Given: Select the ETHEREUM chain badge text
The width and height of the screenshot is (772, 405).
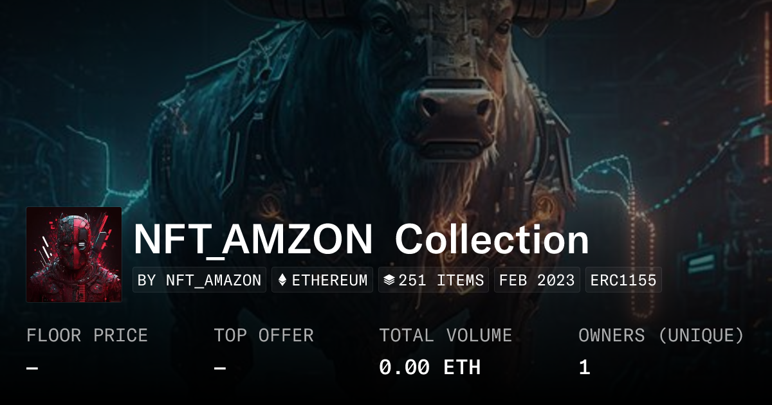Looking at the screenshot, I should click(330, 280).
